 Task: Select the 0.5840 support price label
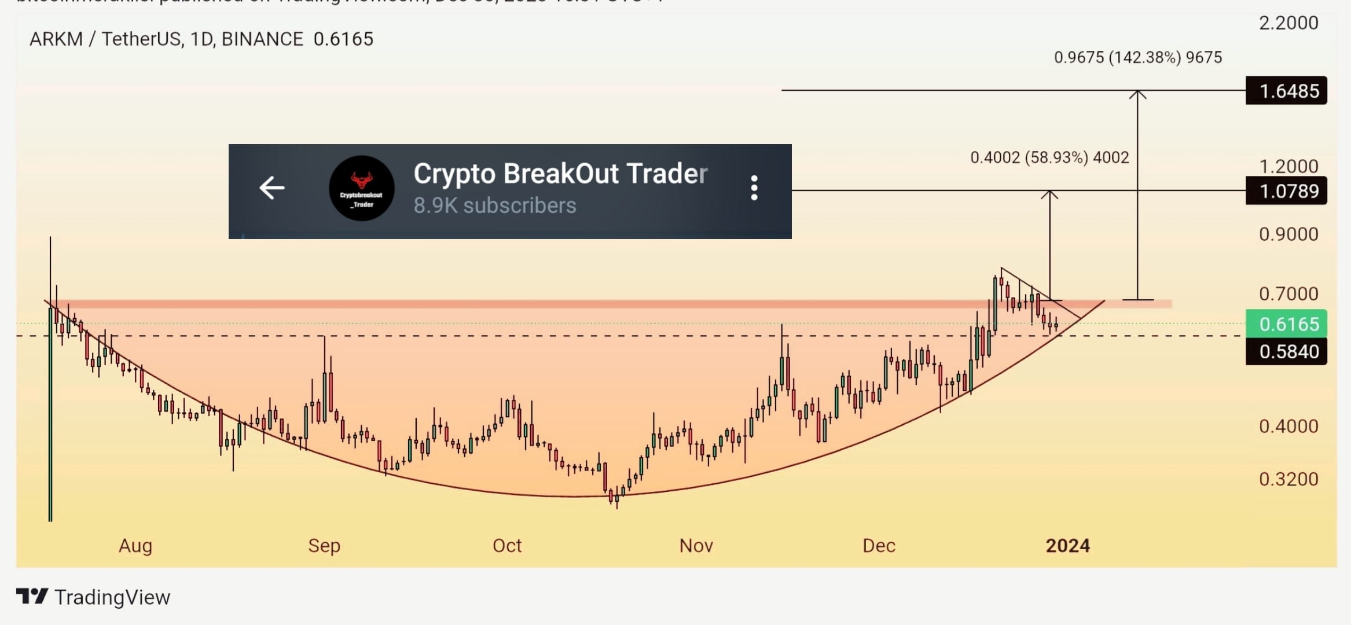pos(1286,351)
